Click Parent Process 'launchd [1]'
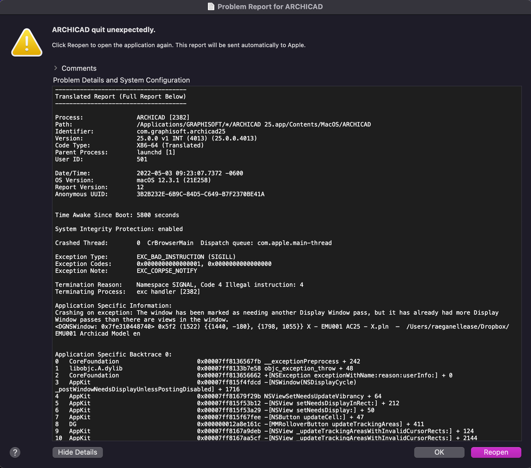Screen dimensions: 531x468 (x=156, y=153)
